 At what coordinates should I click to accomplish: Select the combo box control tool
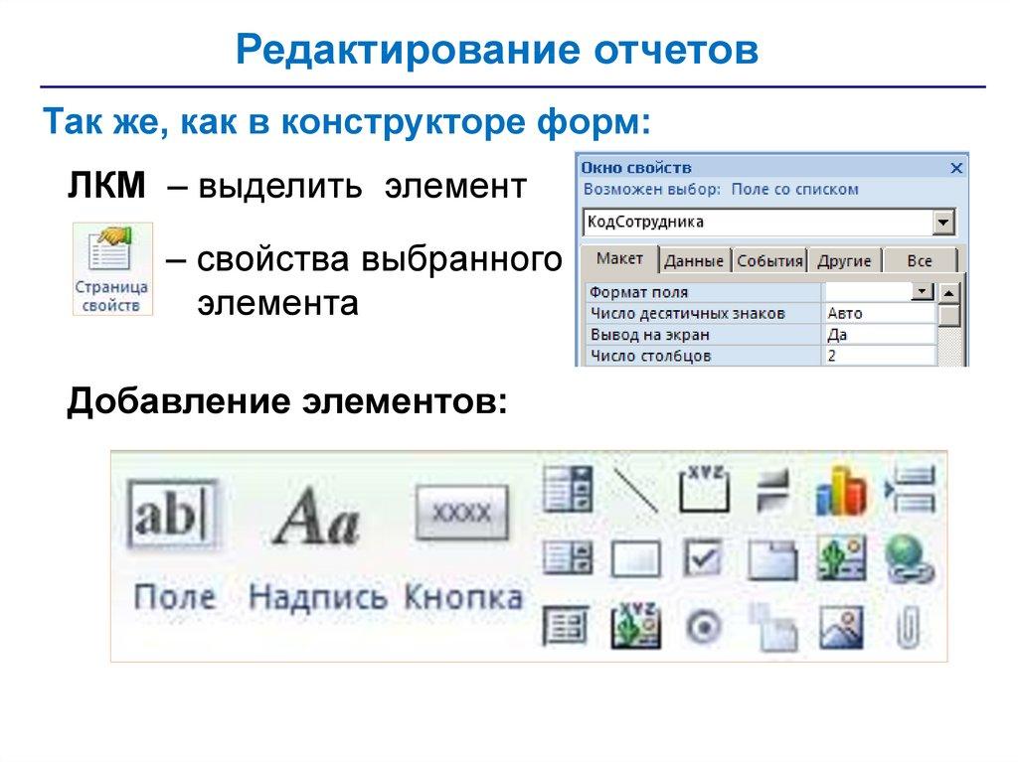click(x=568, y=491)
